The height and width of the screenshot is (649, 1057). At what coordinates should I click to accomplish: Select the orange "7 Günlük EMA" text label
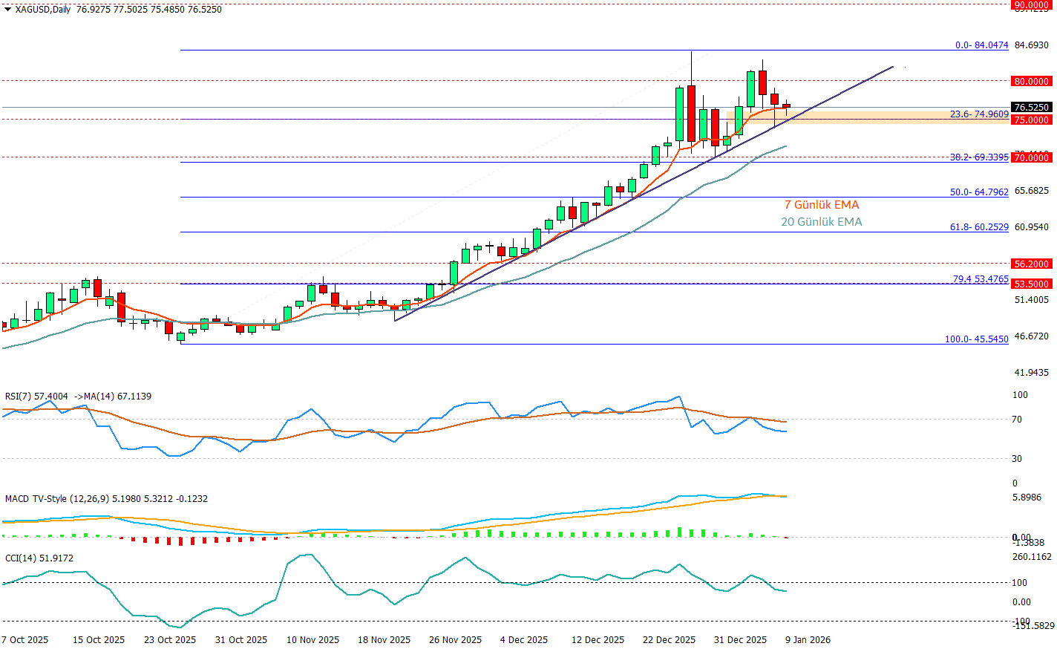tap(822, 205)
